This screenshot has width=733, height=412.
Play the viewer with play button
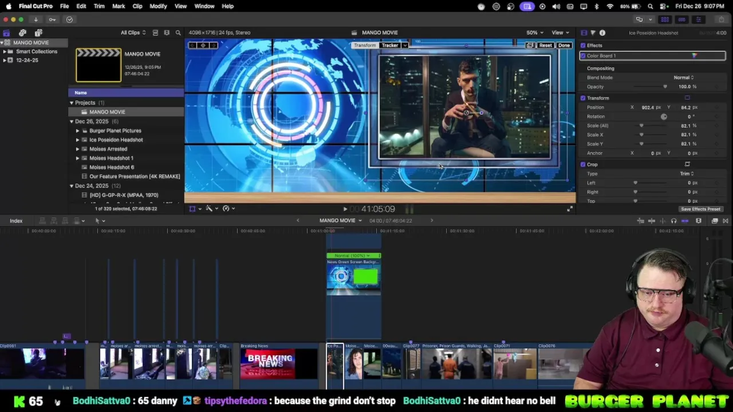point(345,209)
